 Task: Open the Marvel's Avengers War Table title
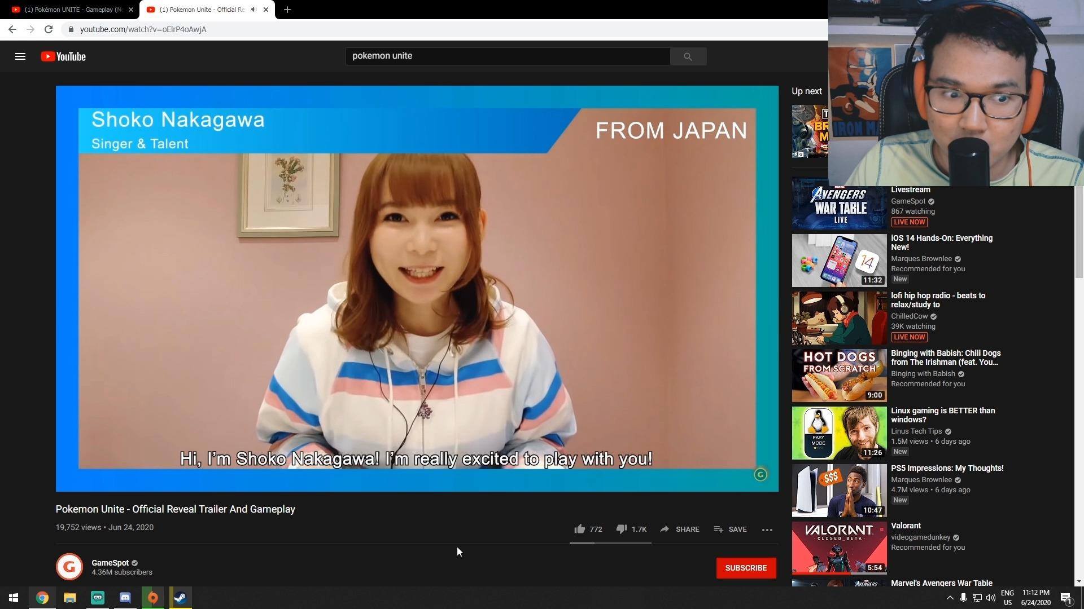coord(942,583)
